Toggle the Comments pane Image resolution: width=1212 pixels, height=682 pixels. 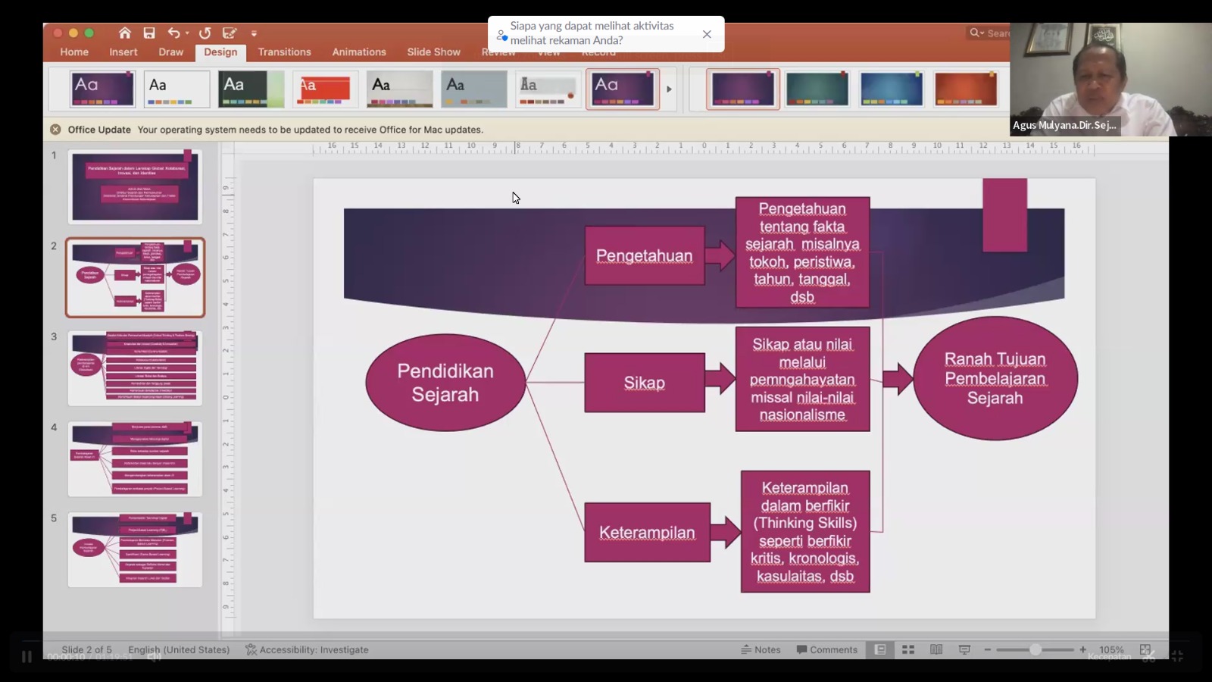tap(826, 649)
